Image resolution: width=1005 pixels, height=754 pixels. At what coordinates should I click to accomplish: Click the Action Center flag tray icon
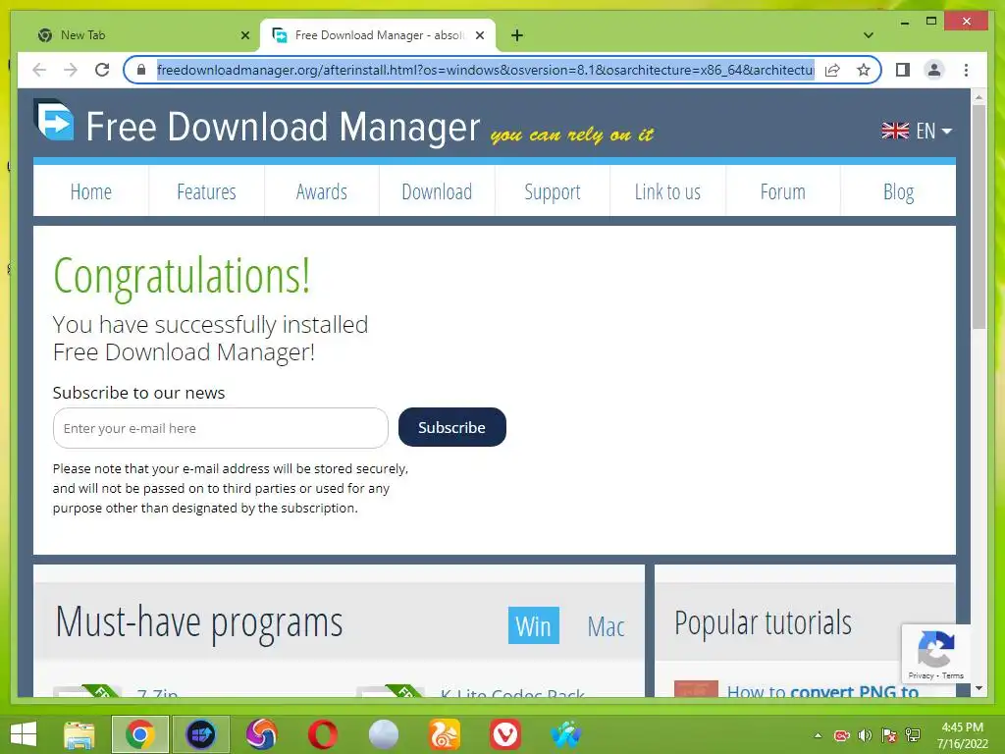pos(889,735)
